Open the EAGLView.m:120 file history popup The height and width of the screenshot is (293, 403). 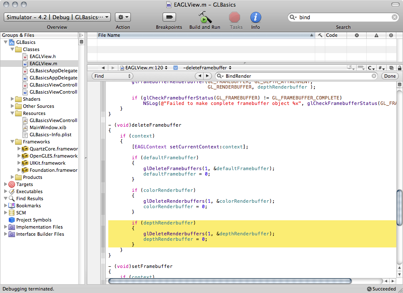click(144, 68)
